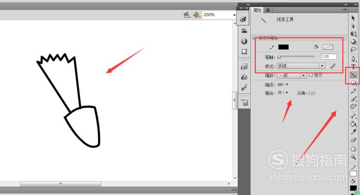Screen dimensions: 360x195
Task: Click the toolbox fill paint bucket icon
Action: pos(353,182)
